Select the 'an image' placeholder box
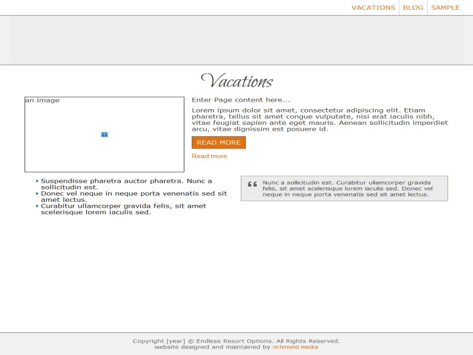Screen dimensions: 473x355 tap(104, 134)
